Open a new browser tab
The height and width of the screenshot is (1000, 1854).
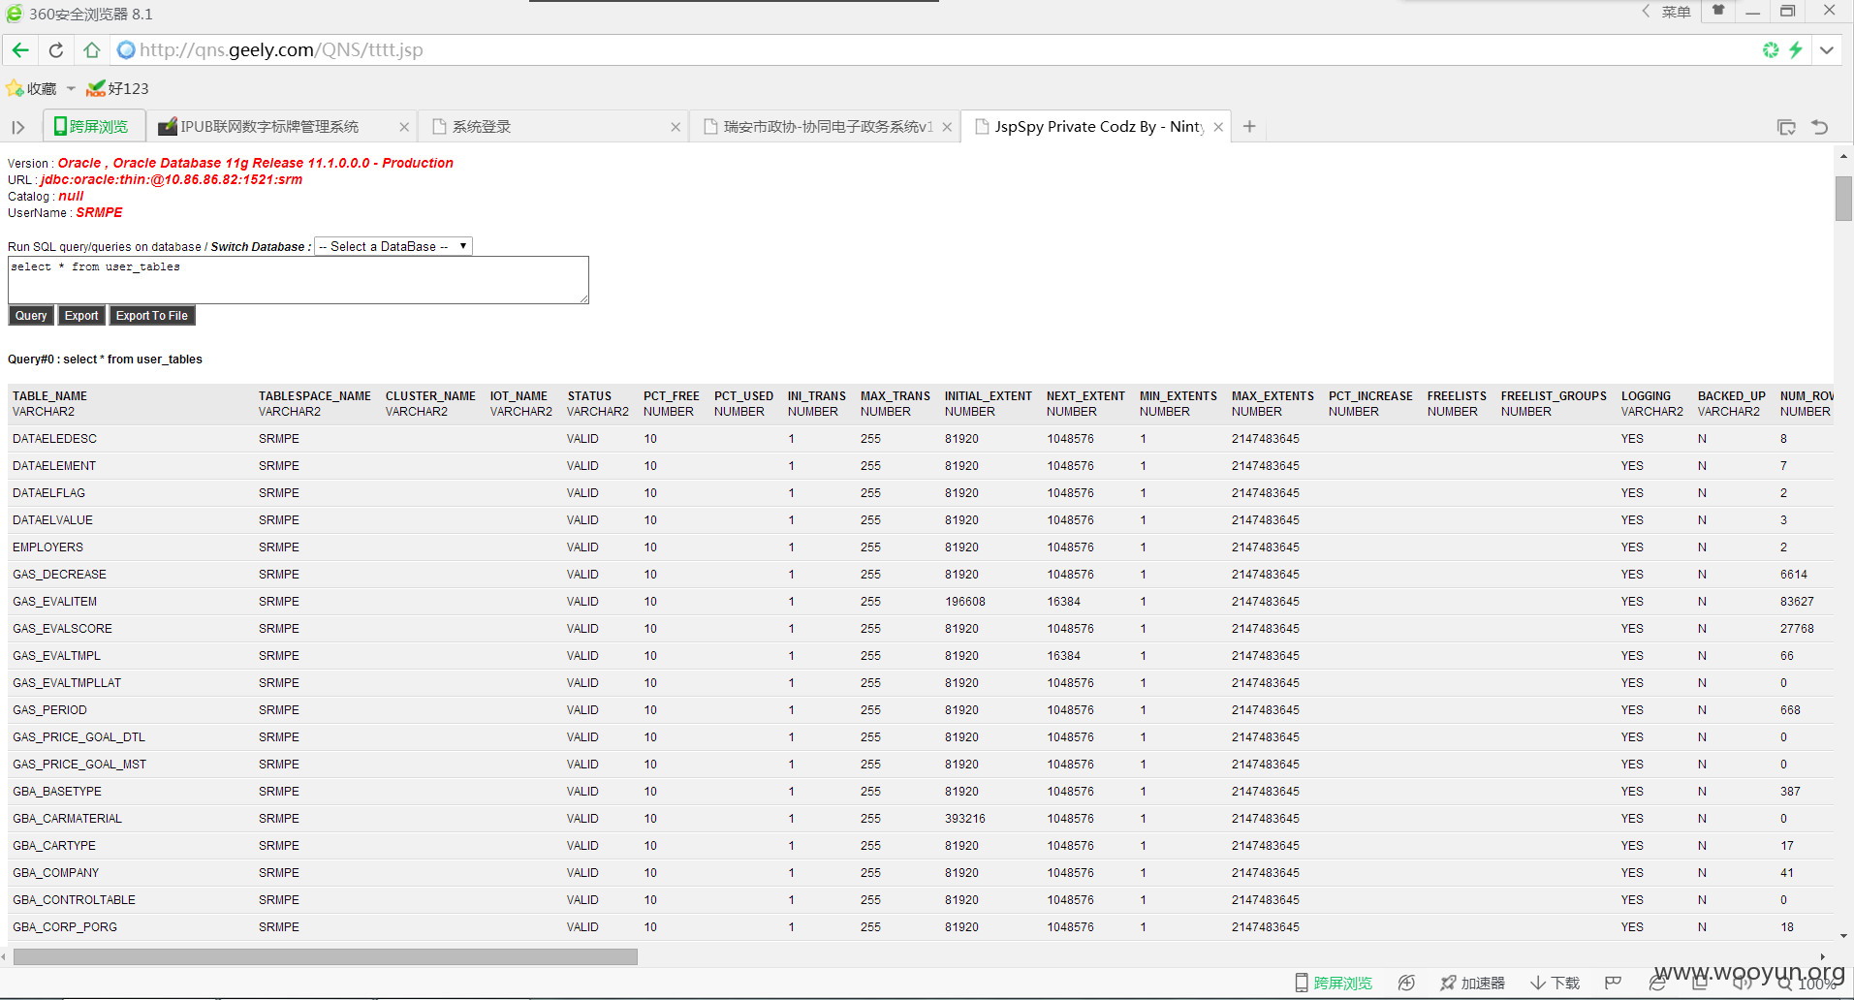(x=1249, y=127)
